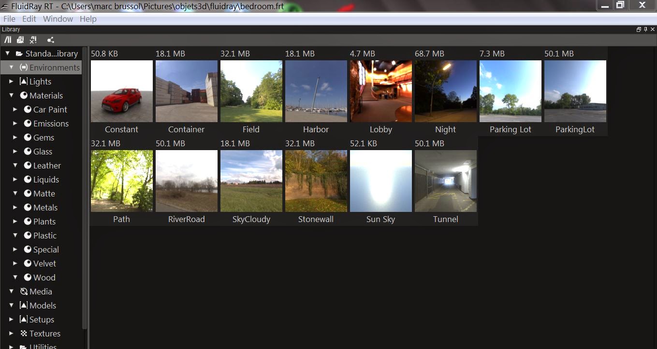657x349 pixels.
Task: Click the Velvet material icon
Action: [x=28, y=264]
